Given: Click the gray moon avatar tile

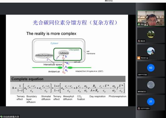Looking at the screenshot, I should coord(151,85).
